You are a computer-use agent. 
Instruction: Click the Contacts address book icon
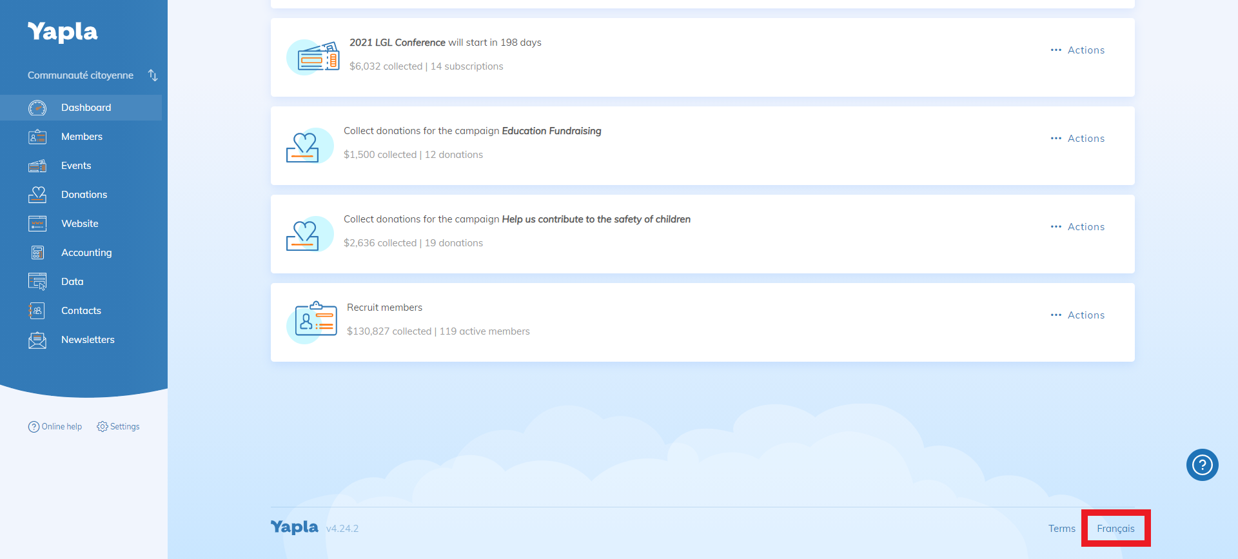(37, 311)
